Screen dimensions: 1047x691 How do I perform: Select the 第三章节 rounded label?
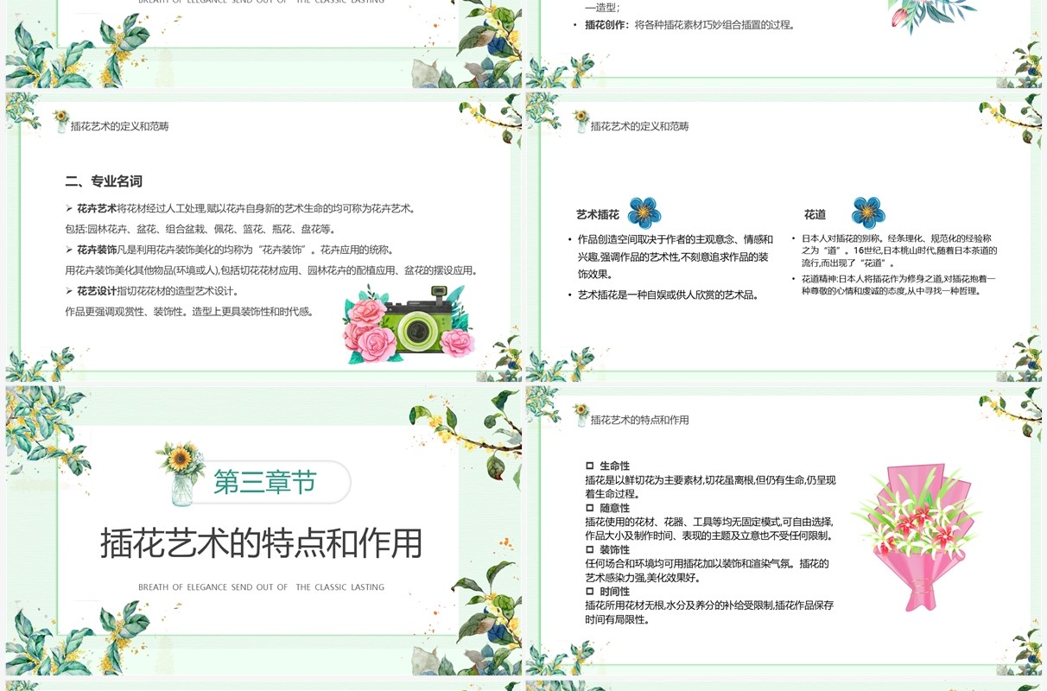[264, 482]
